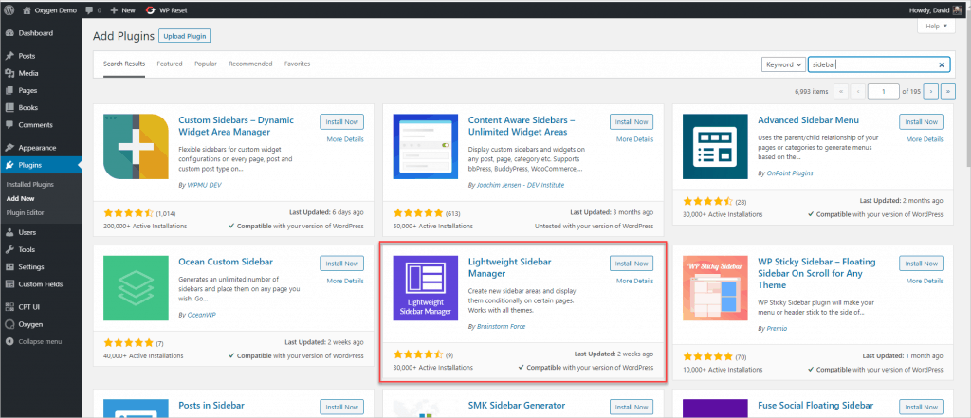The height and width of the screenshot is (418, 971).
Task: Install the Lightweight Sidebar Manager plugin
Action: pyautogui.click(x=631, y=263)
